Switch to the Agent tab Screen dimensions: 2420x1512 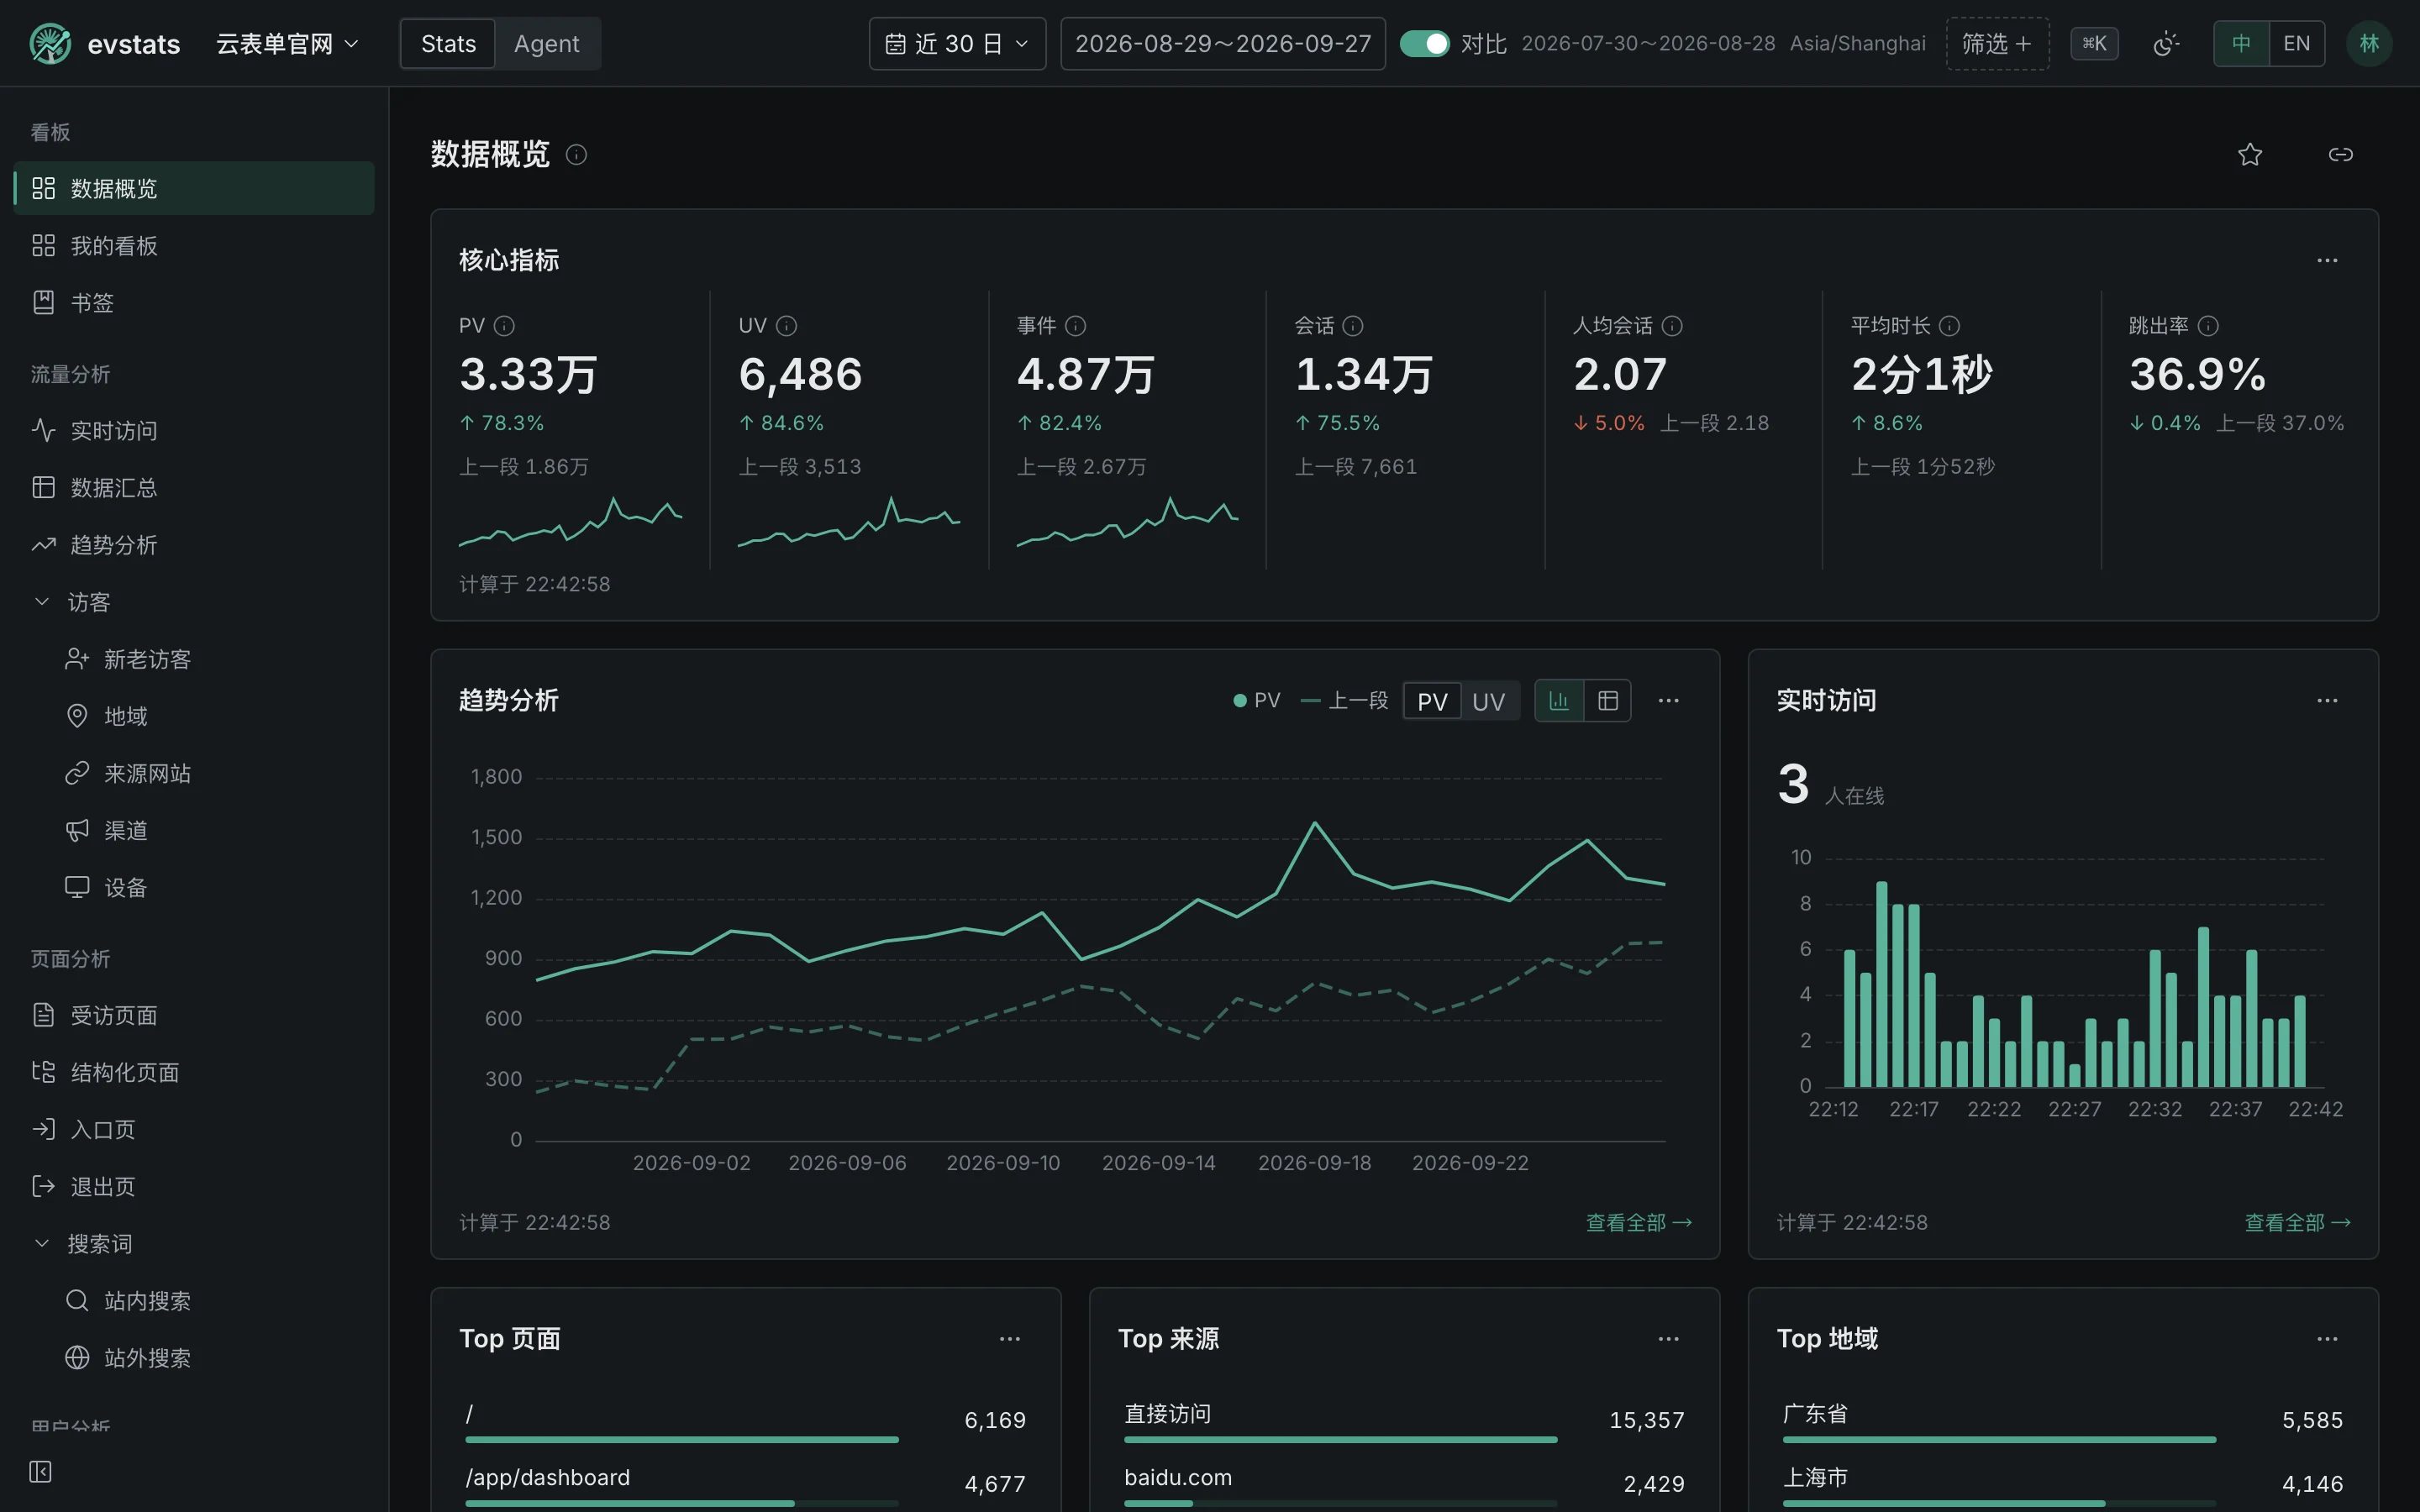(546, 44)
